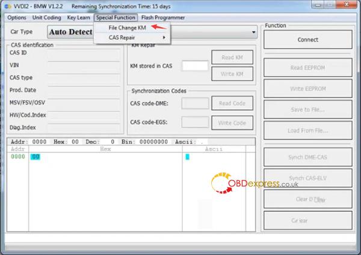
Task: Click the Synch DME-CAS button
Action: tap(308, 157)
